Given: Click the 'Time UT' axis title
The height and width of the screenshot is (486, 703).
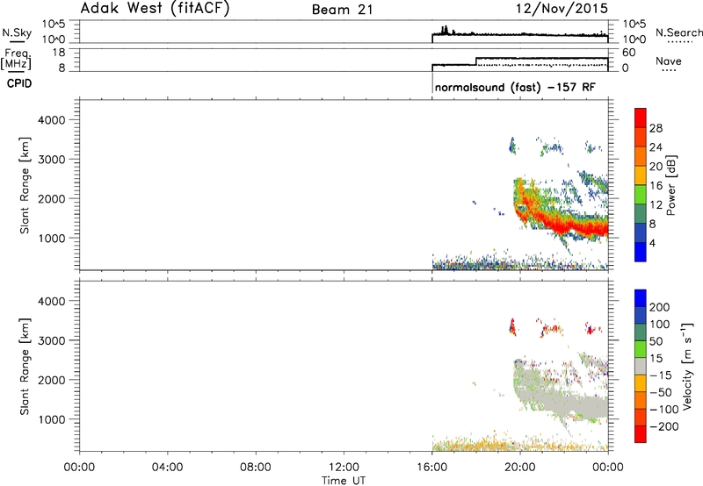Looking at the screenshot, I should point(344,481).
